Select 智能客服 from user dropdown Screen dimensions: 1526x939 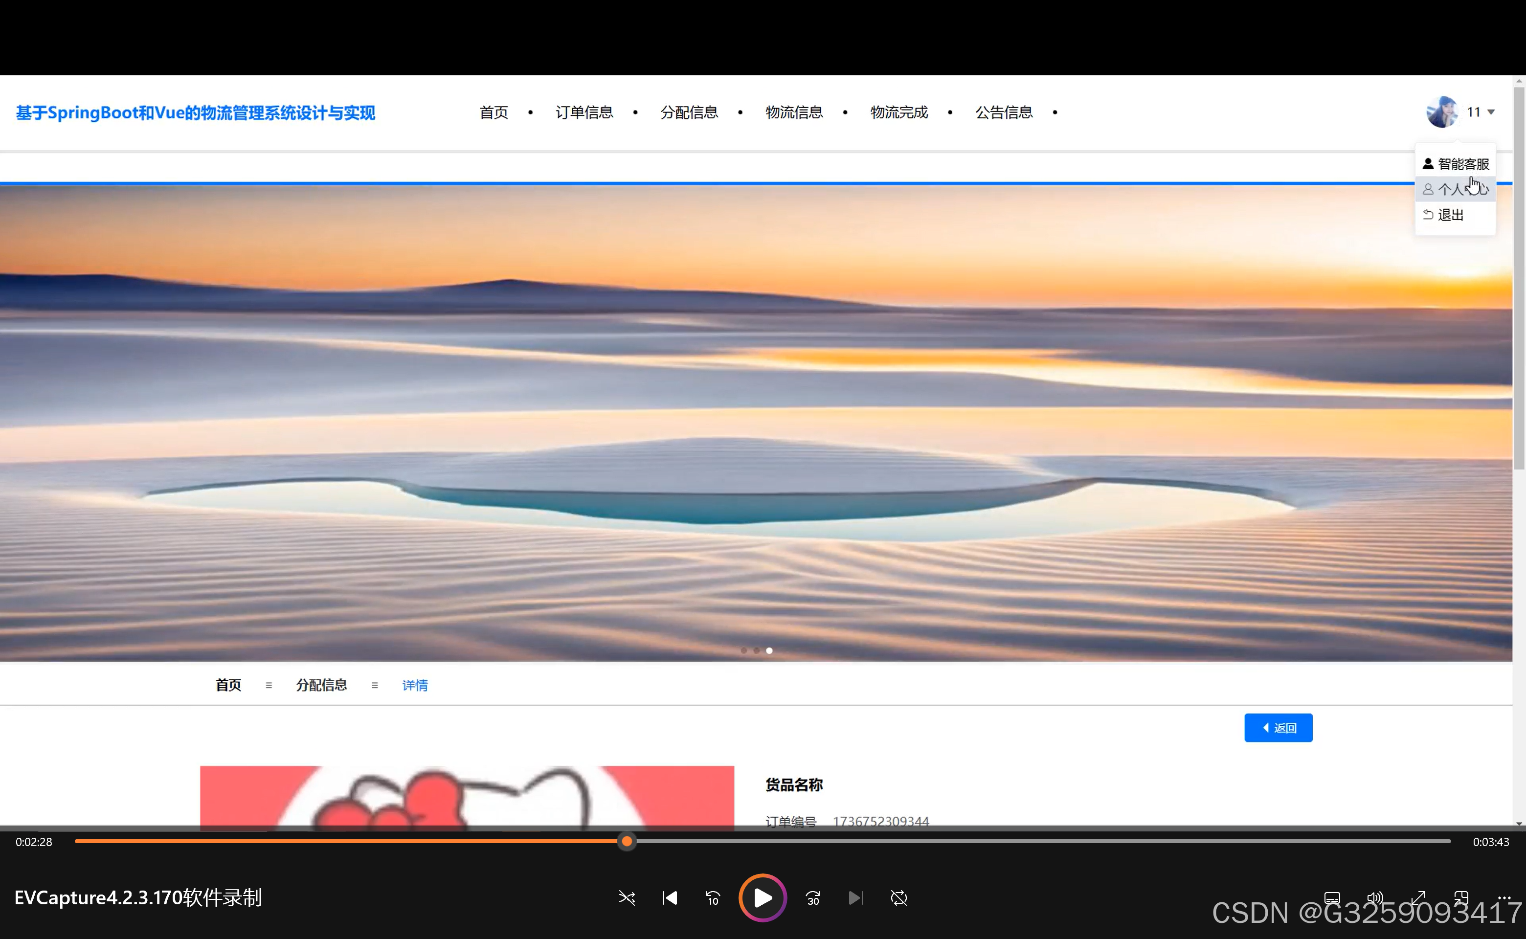click(x=1456, y=164)
